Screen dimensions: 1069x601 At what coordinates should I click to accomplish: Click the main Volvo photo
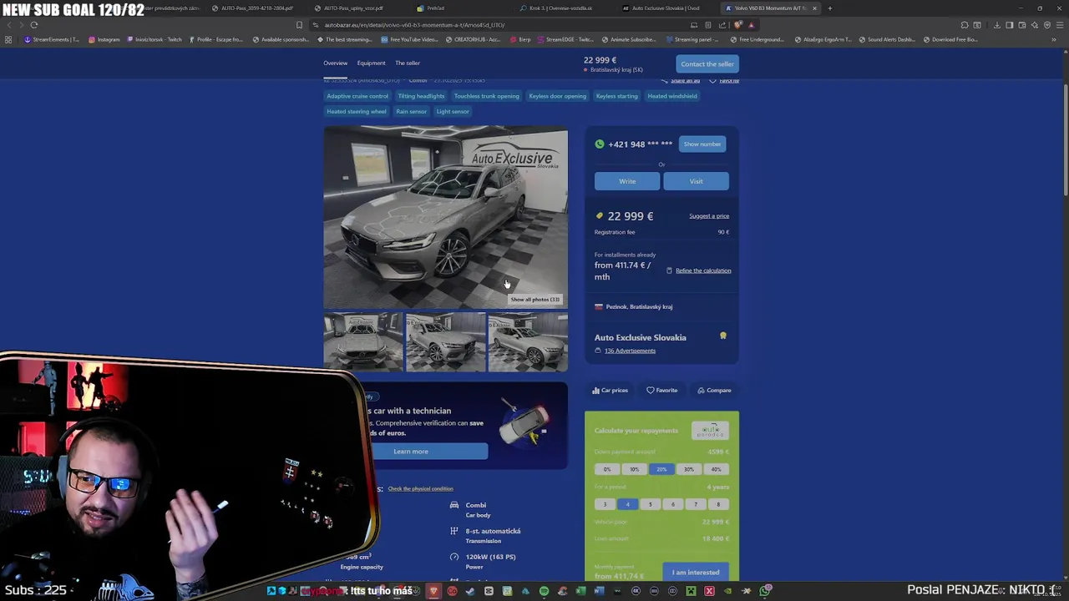click(x=446, y=217)
